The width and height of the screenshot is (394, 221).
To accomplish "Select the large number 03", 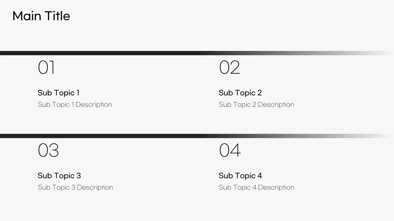I will click(x=48, y=150).
